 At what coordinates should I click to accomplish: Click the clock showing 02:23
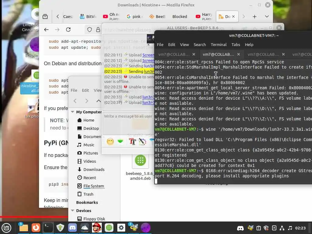click(300, 228)
